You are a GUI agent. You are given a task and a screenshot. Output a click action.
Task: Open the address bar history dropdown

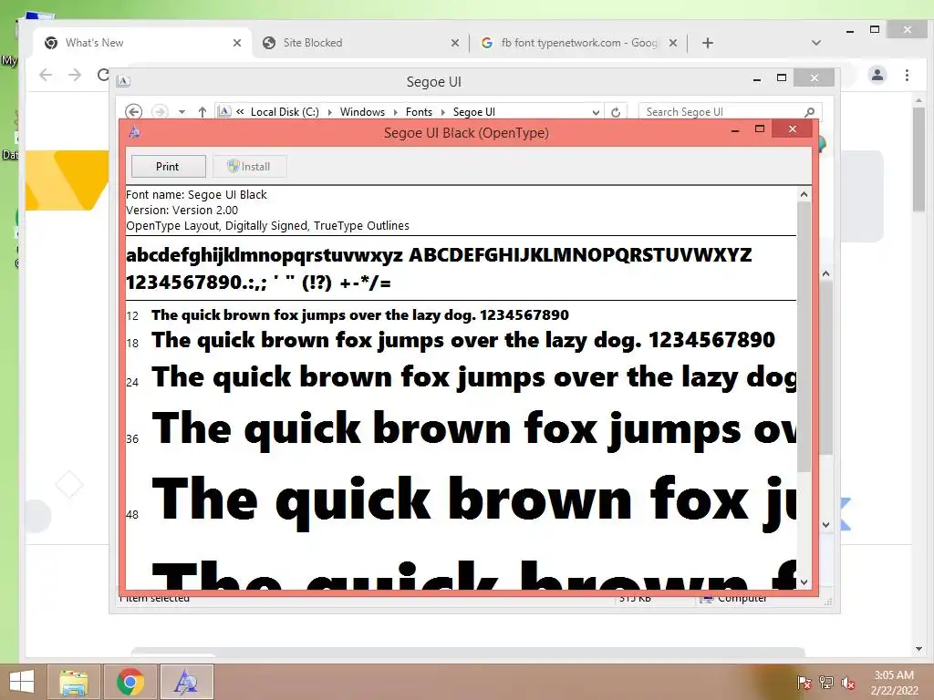pyautogui.click(x=596, y=112)
